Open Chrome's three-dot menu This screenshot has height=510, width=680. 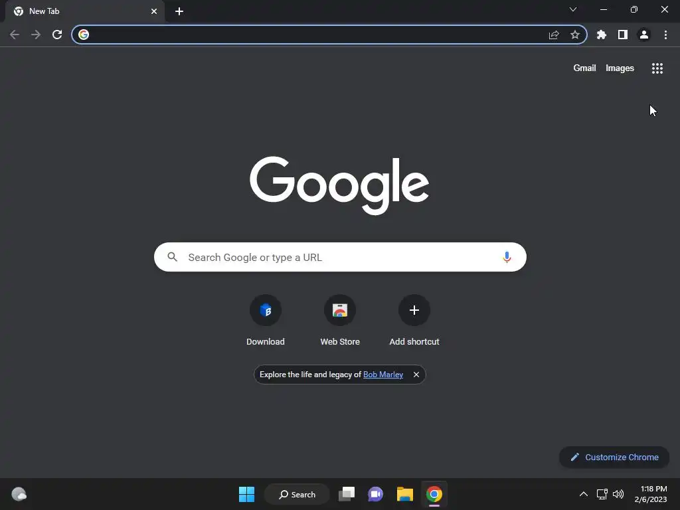[665, 35]
